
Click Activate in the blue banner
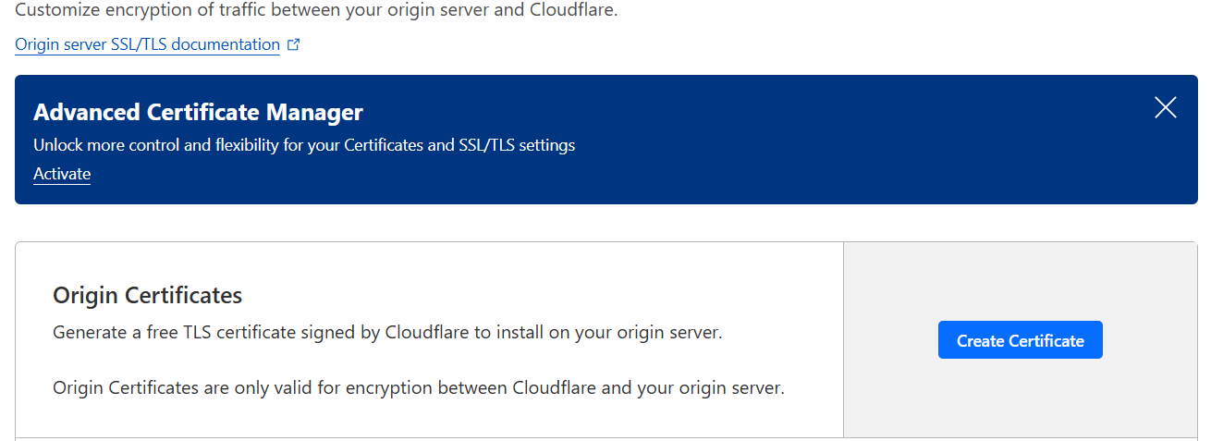(62, 174)
